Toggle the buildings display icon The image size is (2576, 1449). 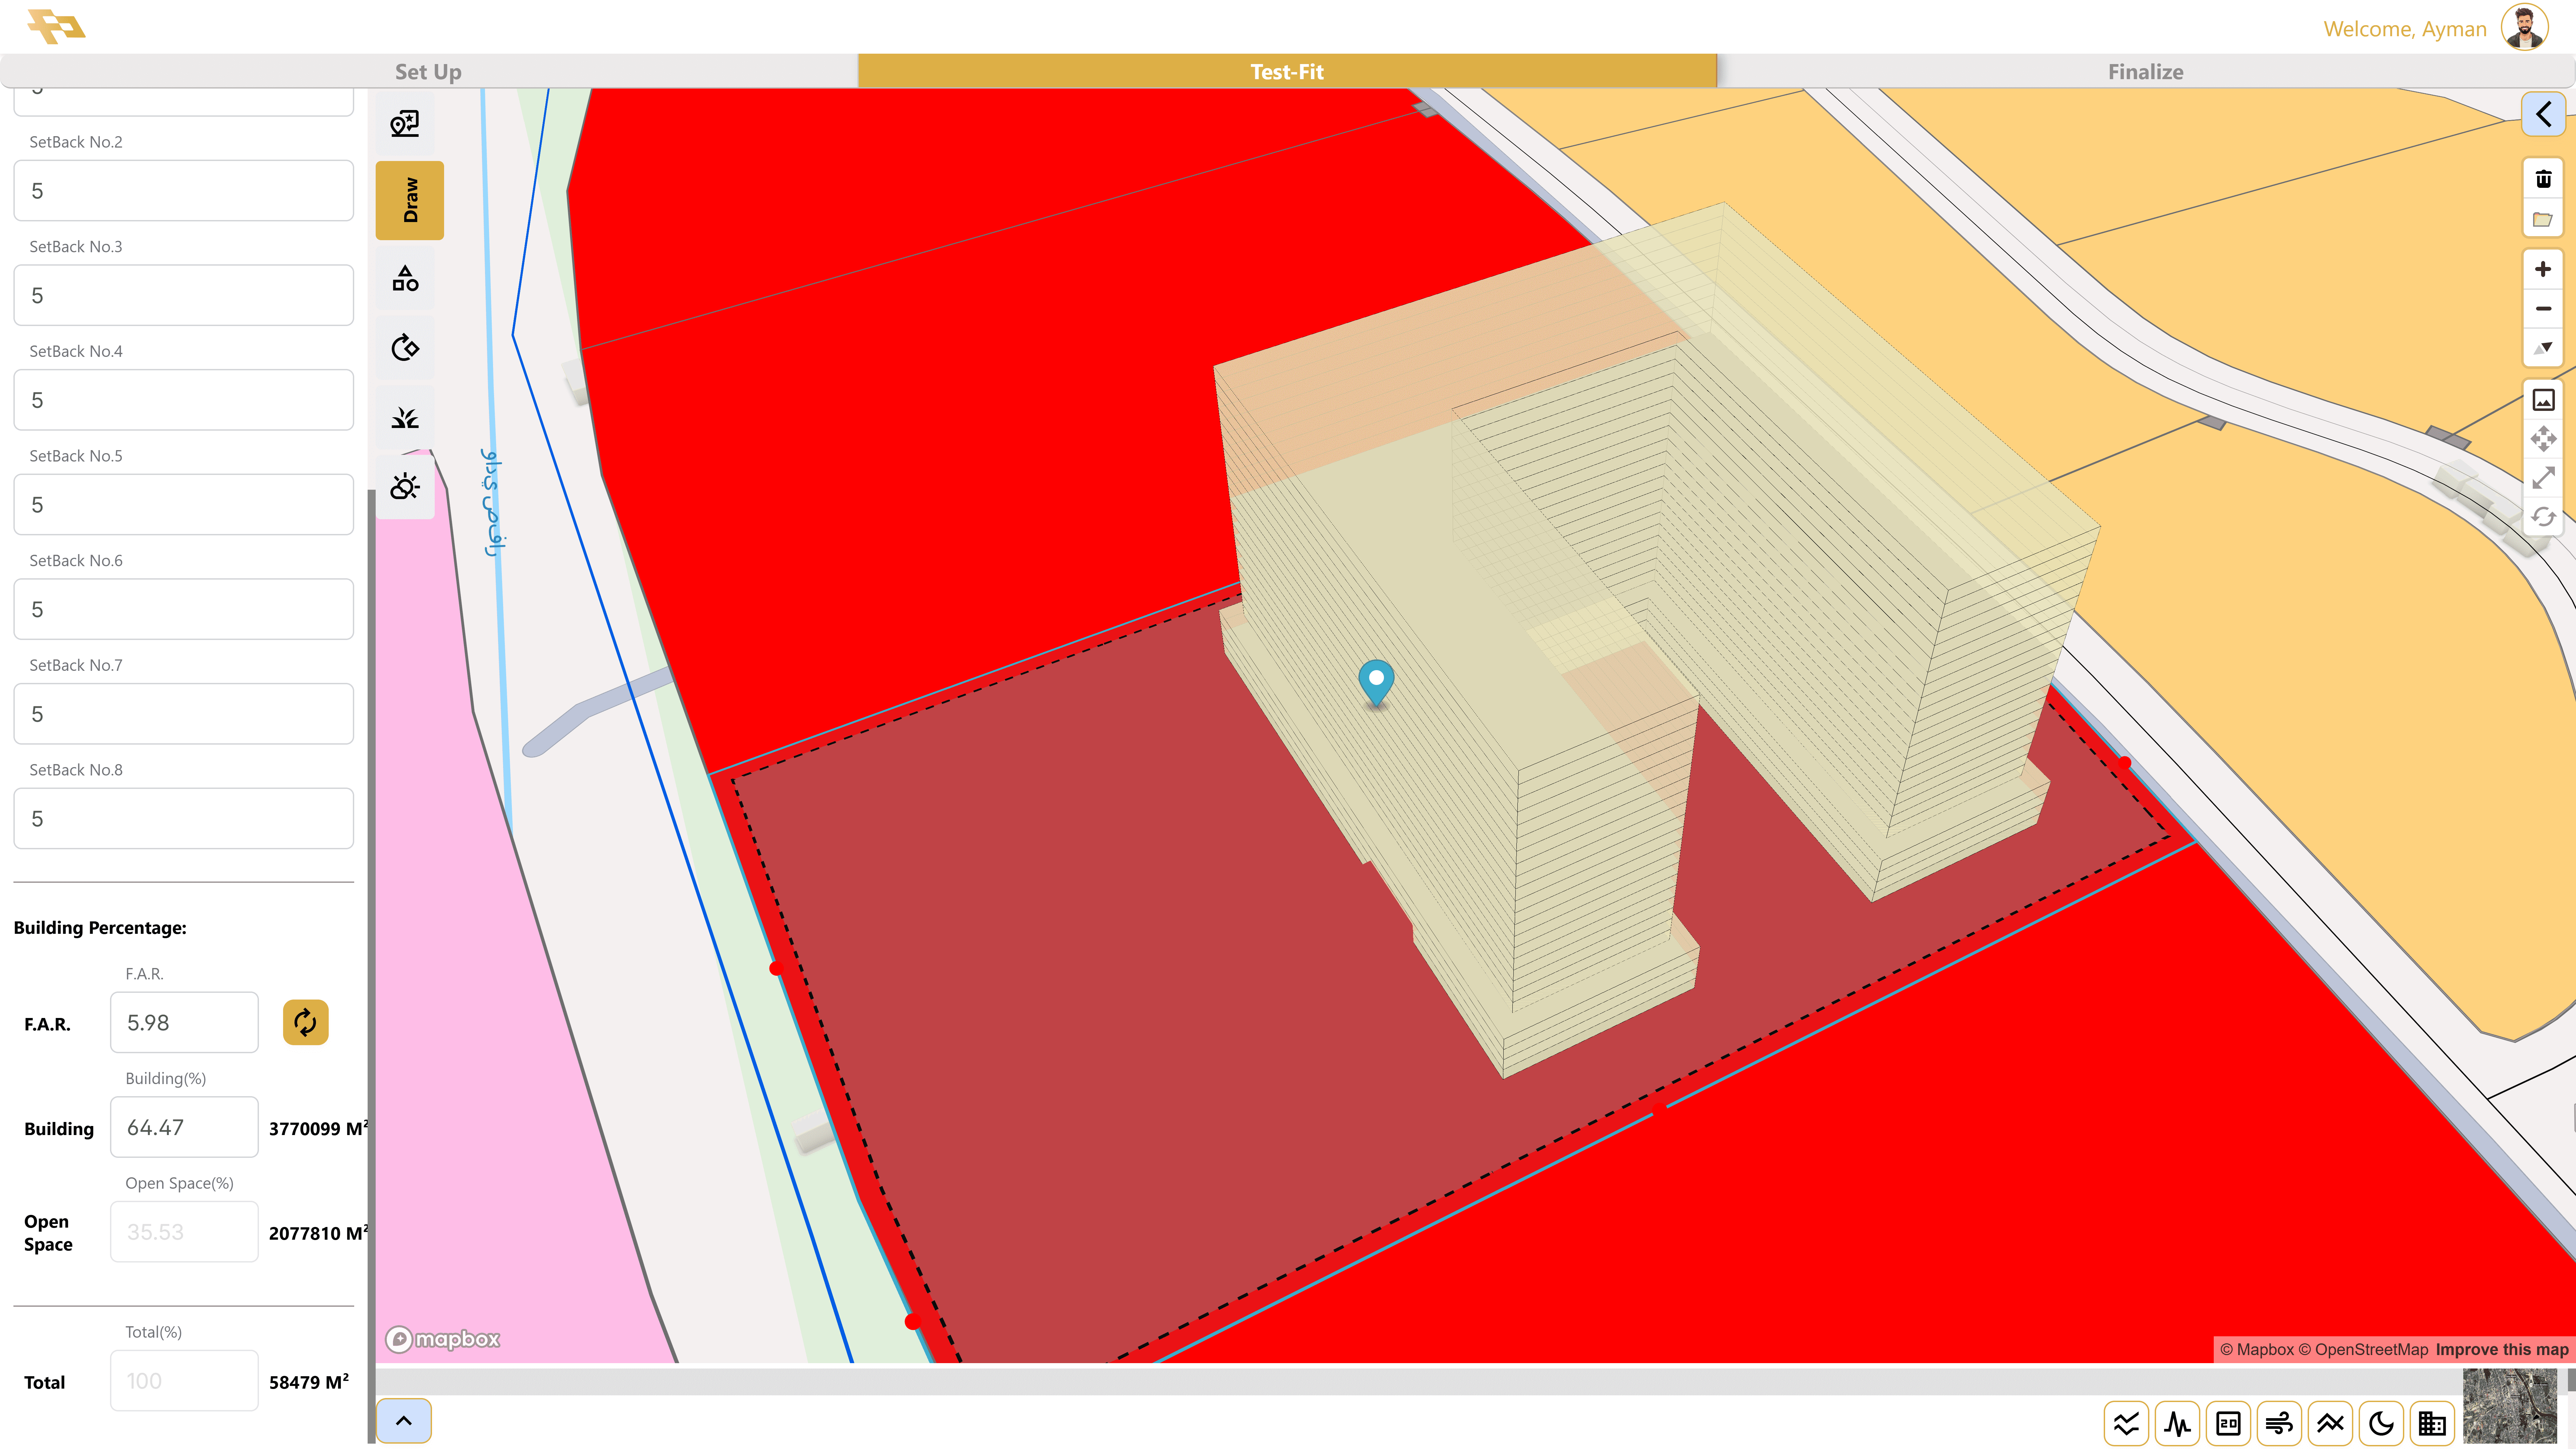click(2432, 1423)
